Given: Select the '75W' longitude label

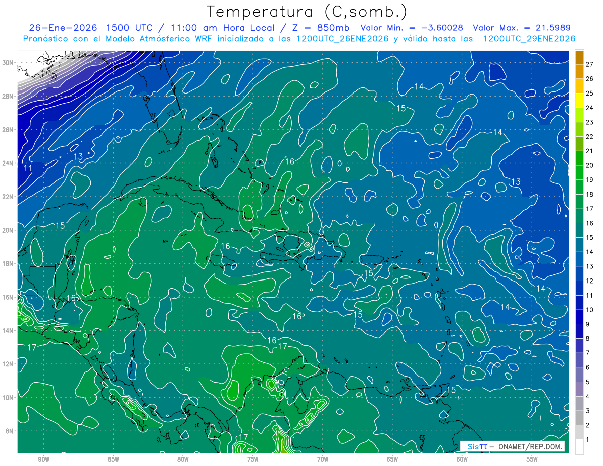Looking at the screenshot, I should coord(253,459).
